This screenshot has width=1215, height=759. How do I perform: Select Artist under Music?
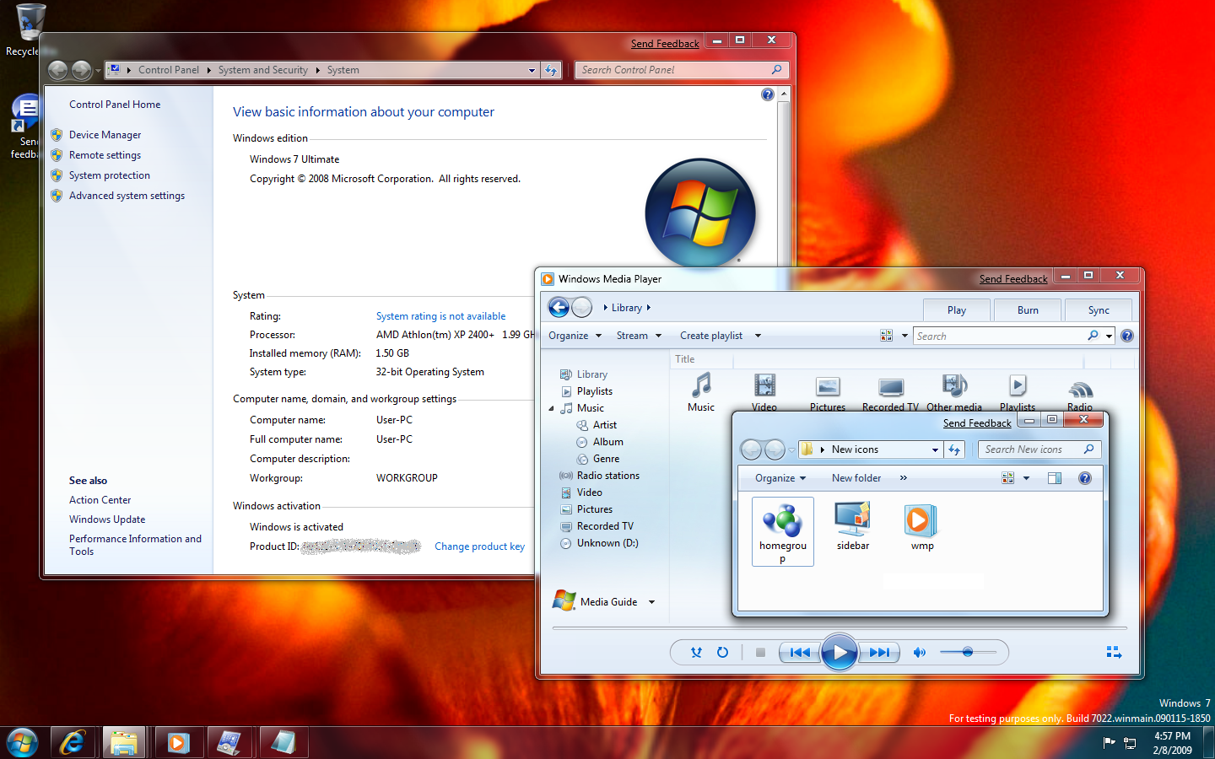coord(605,425)
